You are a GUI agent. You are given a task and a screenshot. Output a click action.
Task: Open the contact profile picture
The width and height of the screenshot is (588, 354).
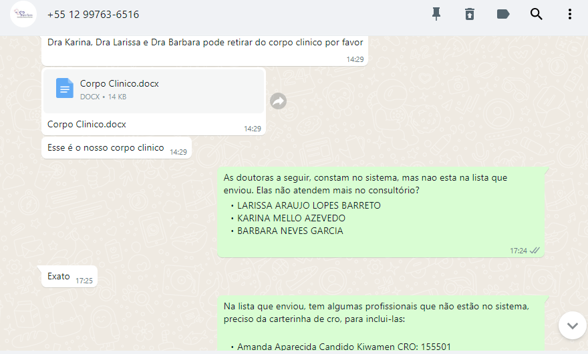point(23,14)
